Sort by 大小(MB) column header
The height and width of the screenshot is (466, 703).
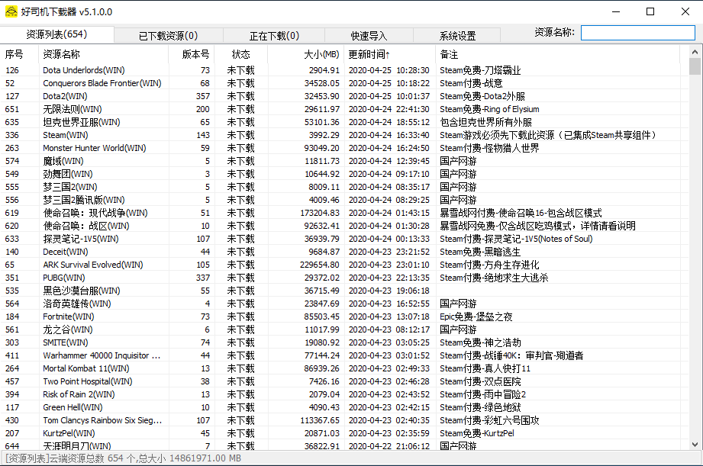306,55
